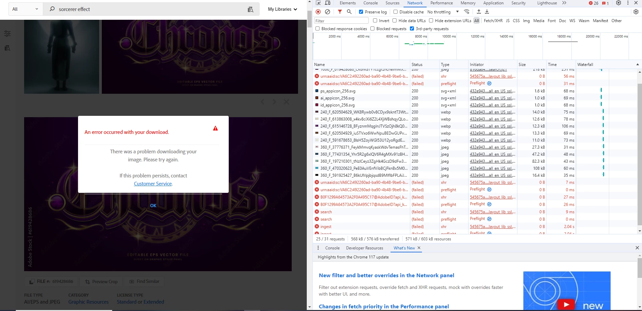
Task: Click the issues badge showing 1
Action: point(605,3)
